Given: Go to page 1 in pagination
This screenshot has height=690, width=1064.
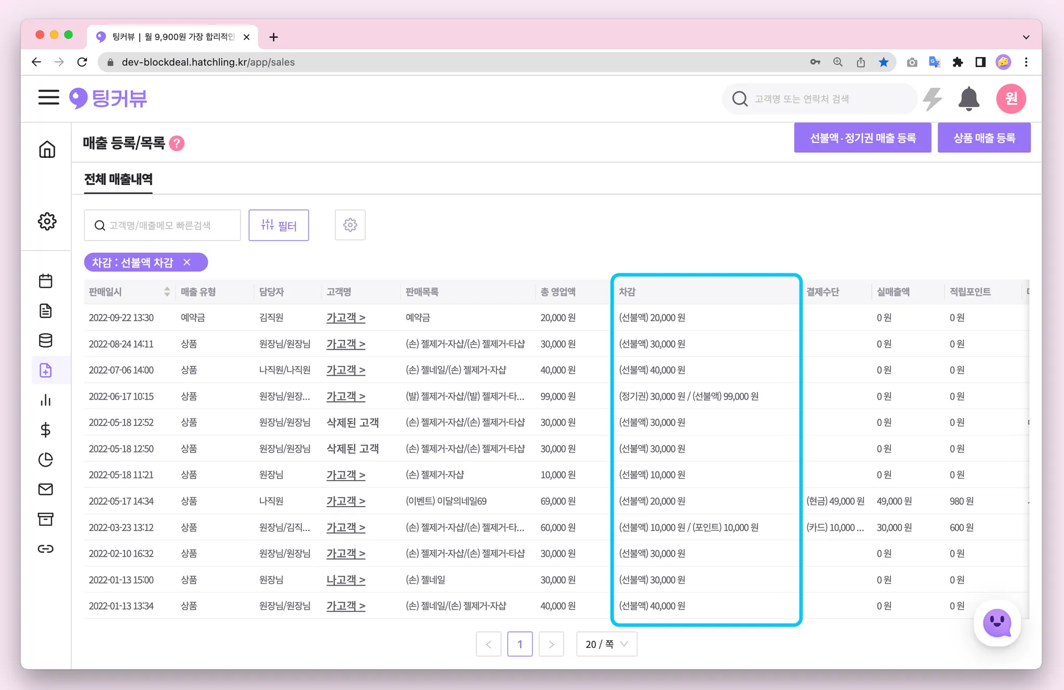Looking at the screenshot, I should (520, 644).
